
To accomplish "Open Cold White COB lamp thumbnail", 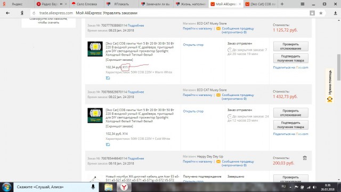I will [x=95, y=115].
